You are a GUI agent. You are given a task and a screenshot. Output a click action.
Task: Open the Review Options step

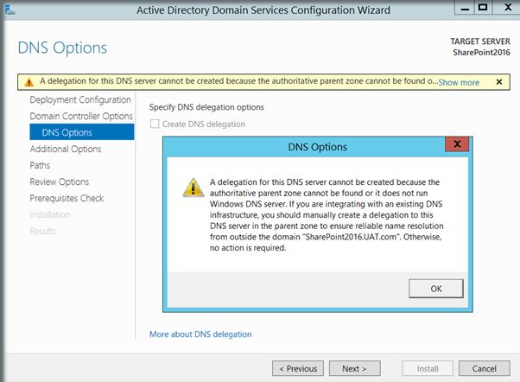click(x=60, y=181)
